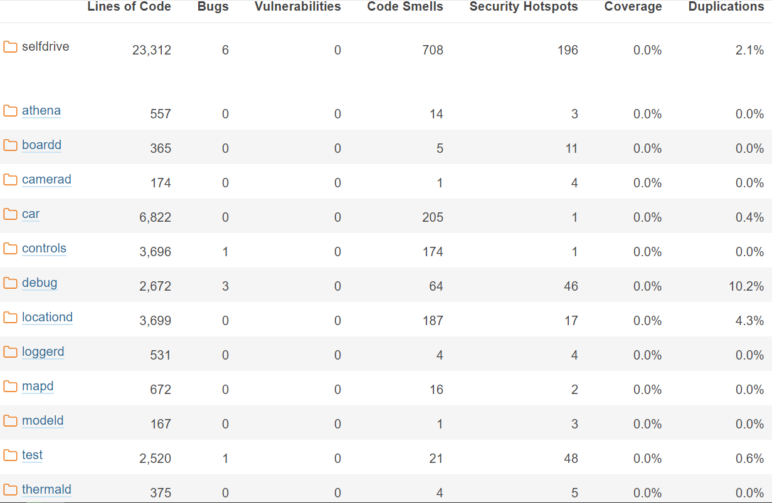The width and height of the screenshot is (772, 503).
Task: Open the car directory link
Action: click(31, 214)
